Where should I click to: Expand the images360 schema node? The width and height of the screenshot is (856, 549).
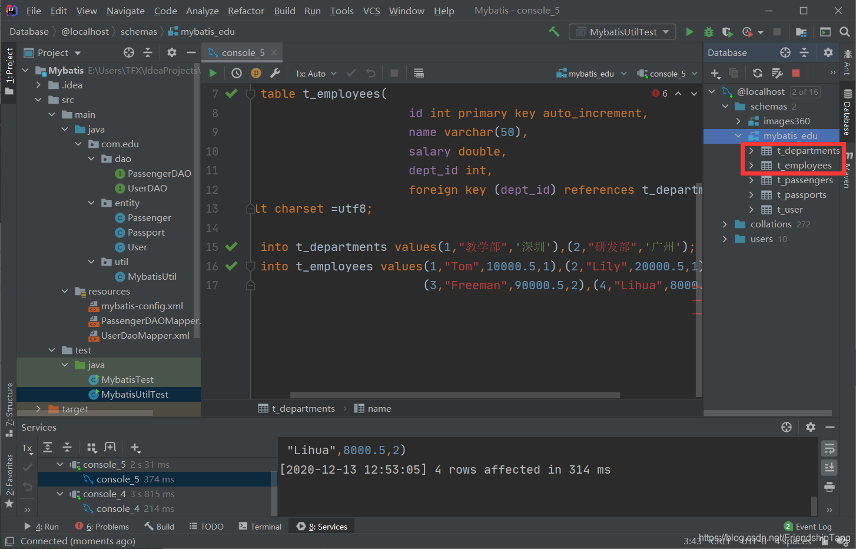click(x=738, y=121)
